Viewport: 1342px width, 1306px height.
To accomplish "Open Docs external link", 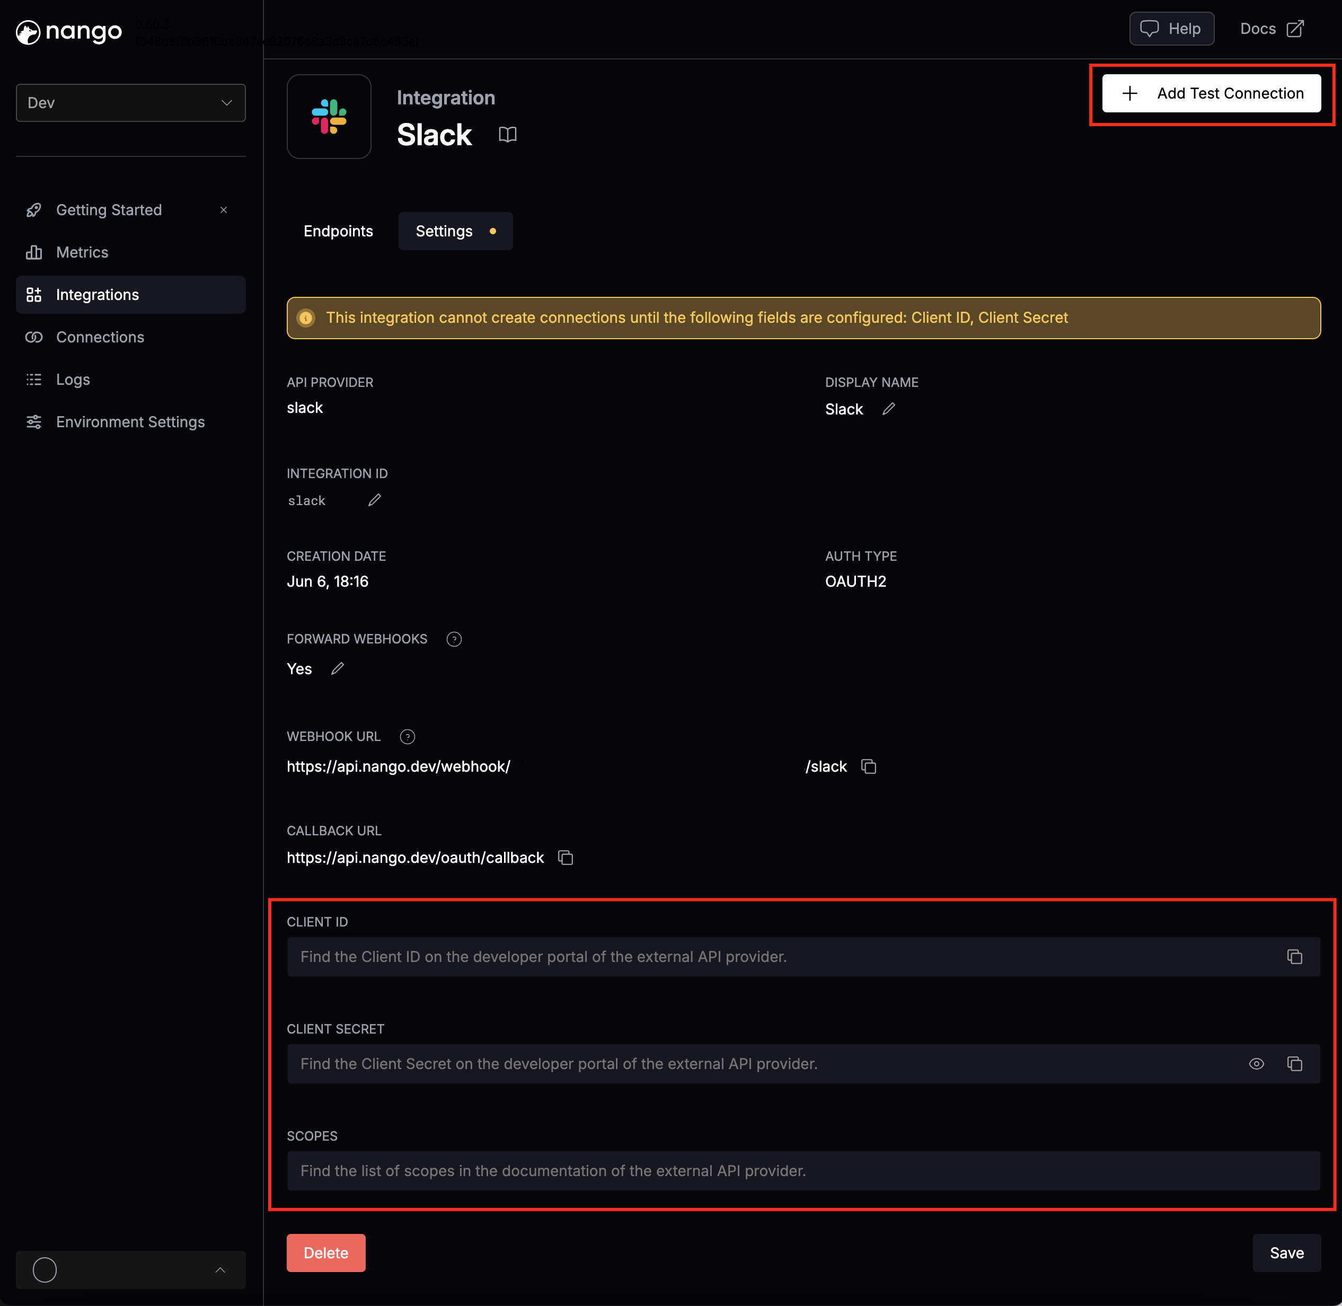I will coord(1272,29).
